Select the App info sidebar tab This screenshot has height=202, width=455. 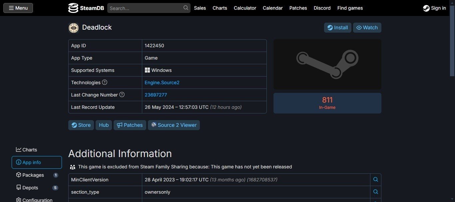point(37,162)
